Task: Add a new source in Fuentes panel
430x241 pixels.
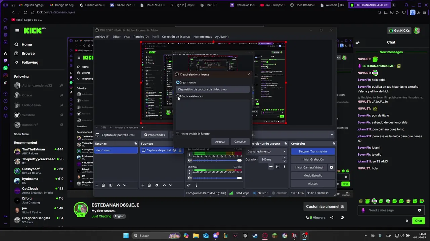Action: tap(143, 185)
